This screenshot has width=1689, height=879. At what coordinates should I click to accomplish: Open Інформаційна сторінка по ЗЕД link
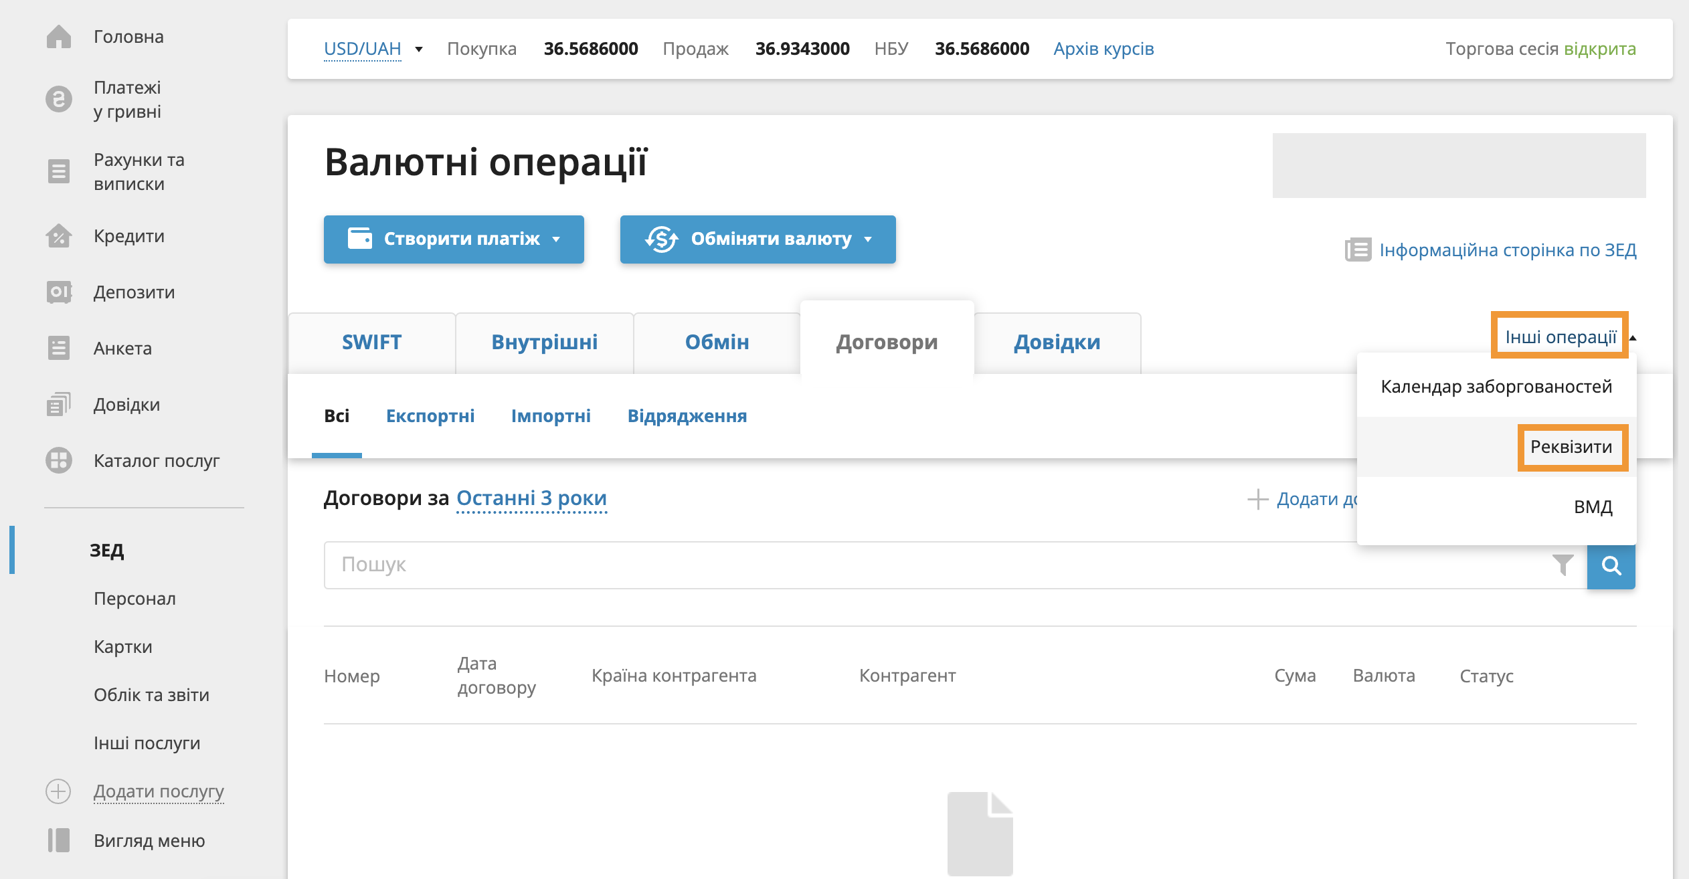click(1507, 250)
